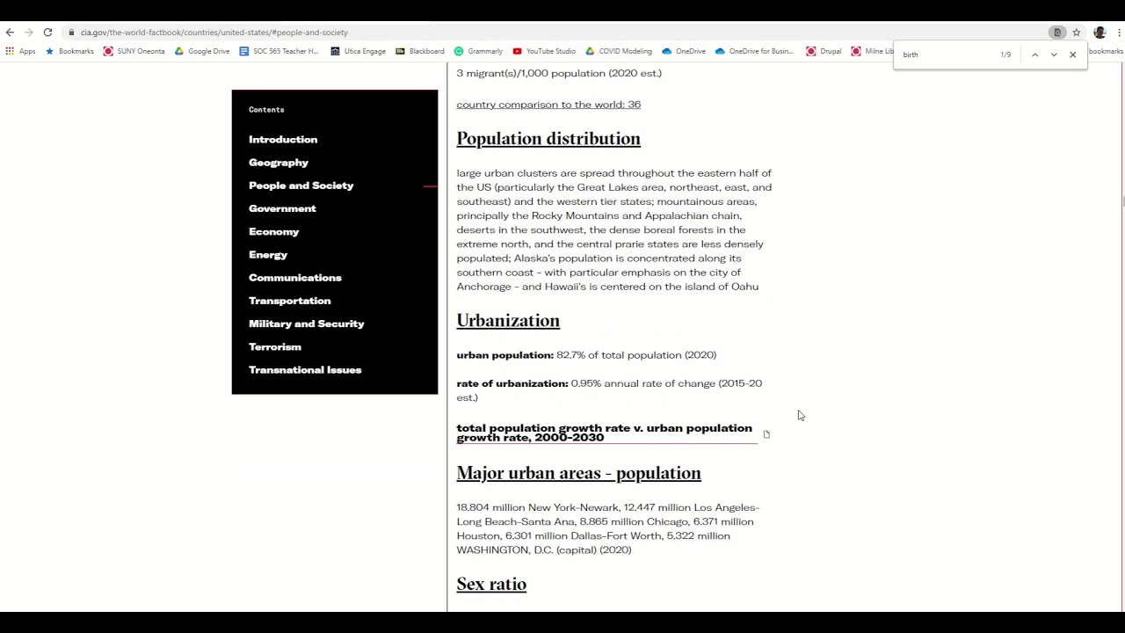
Task: Click the find-in-page indicator icon
Action: click(x=1057, y=33)
